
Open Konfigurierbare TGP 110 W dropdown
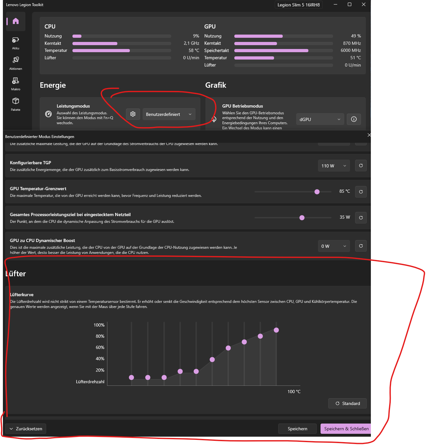tap(334, 166)
